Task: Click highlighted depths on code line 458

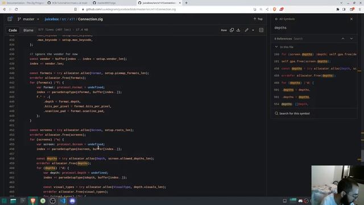Action: click(x=52, y=158)
